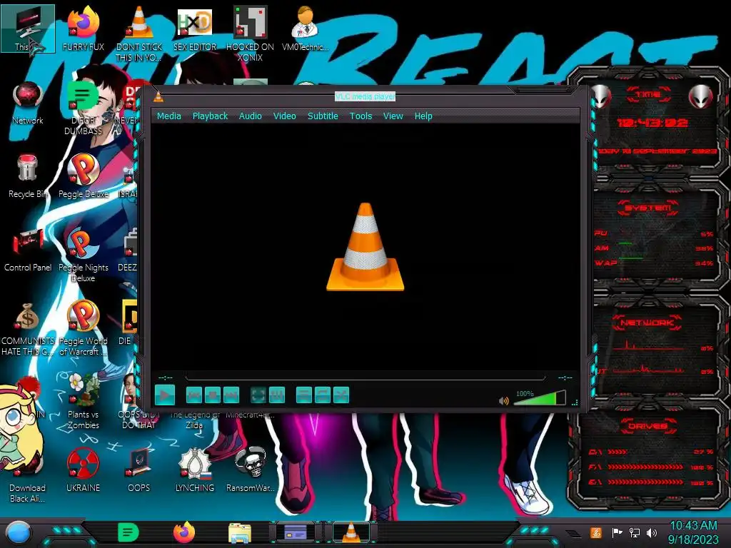The height and width of the screenshot is (548, 731).
Task: Launch Firefox from the taskbar
Action: (x=184, y=532)
